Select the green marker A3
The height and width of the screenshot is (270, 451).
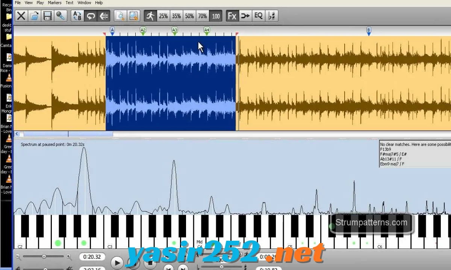[174, 31]
